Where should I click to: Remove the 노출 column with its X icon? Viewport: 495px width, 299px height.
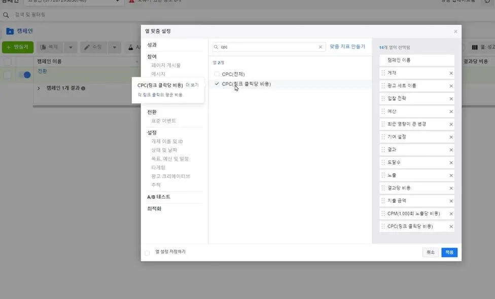tap(451, 175)
